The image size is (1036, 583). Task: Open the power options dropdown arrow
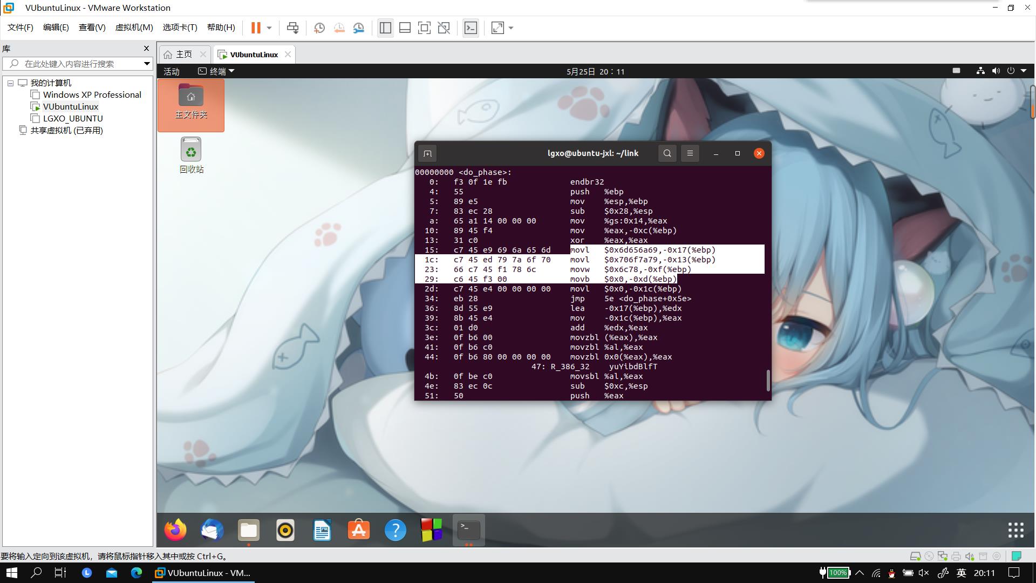click(269, 28)
